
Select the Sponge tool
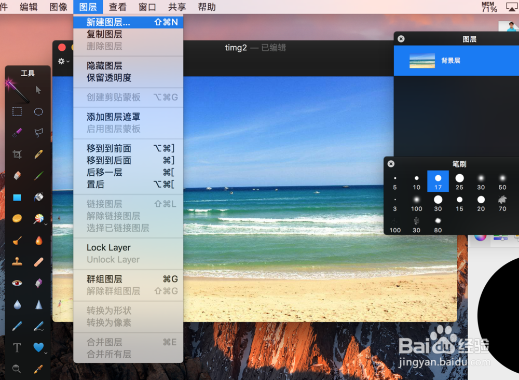(38, 283)
